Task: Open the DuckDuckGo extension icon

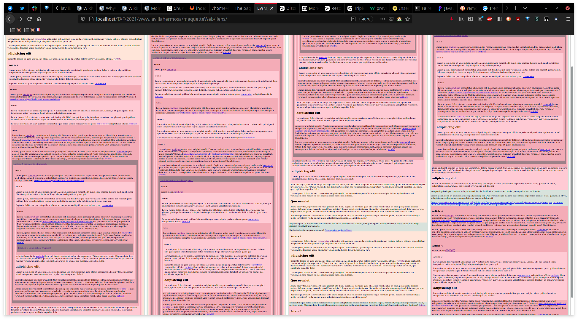Action: 509,19
